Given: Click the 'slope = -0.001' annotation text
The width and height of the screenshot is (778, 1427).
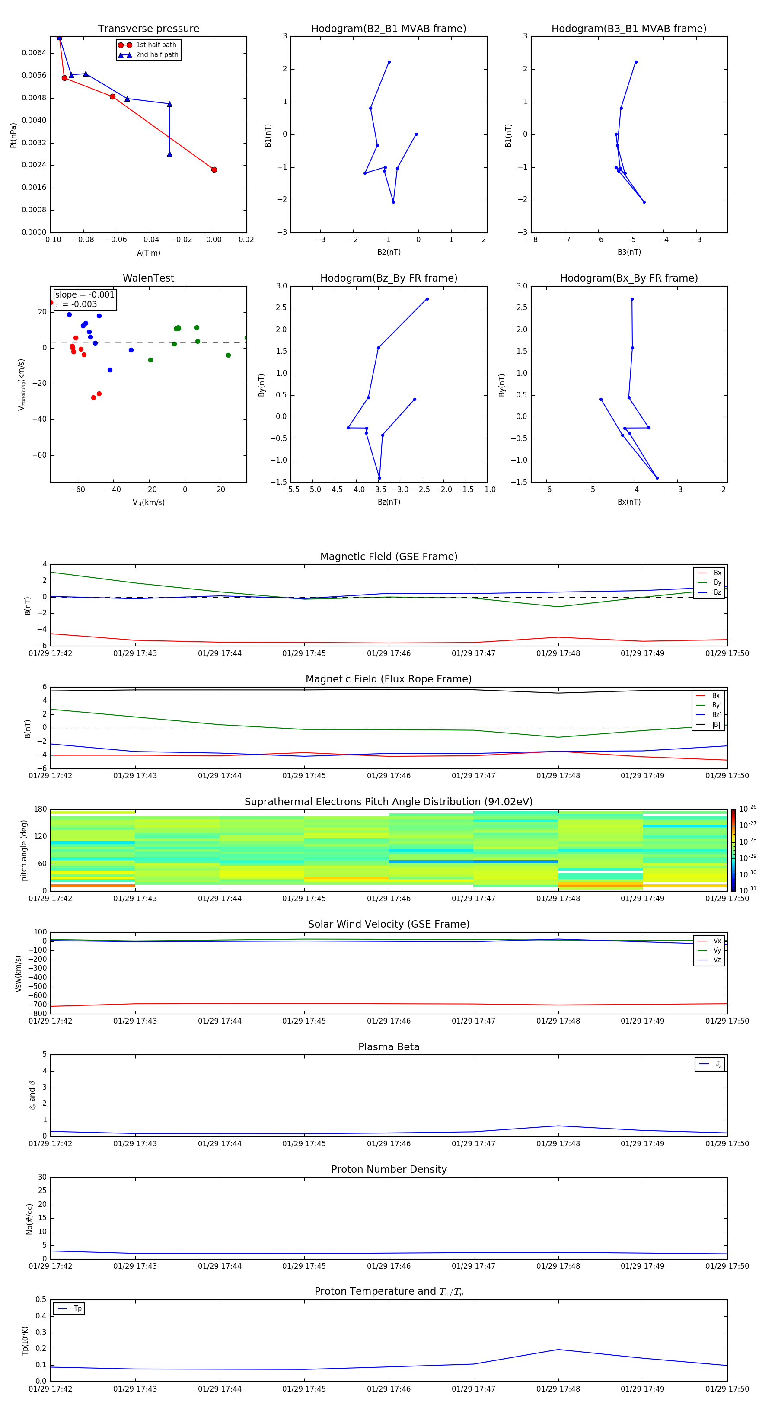Looking at the screenshot, I should (85, 295).
